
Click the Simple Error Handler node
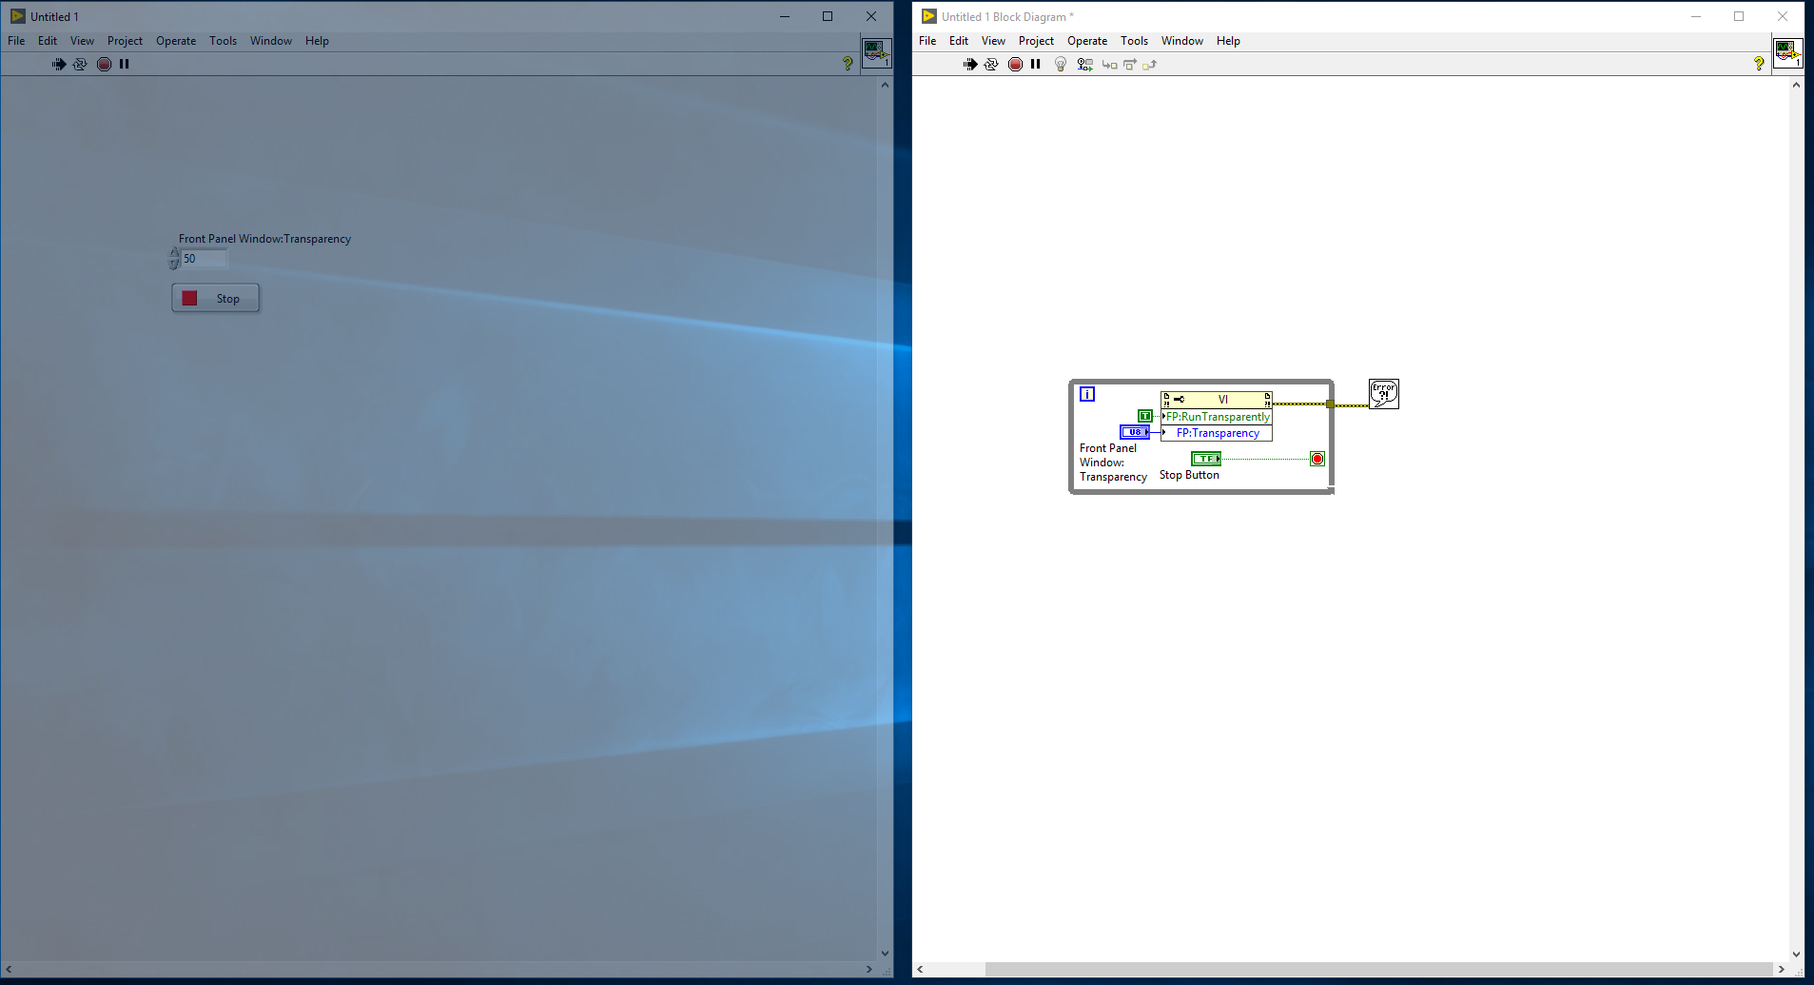[x=1383, y=394]
